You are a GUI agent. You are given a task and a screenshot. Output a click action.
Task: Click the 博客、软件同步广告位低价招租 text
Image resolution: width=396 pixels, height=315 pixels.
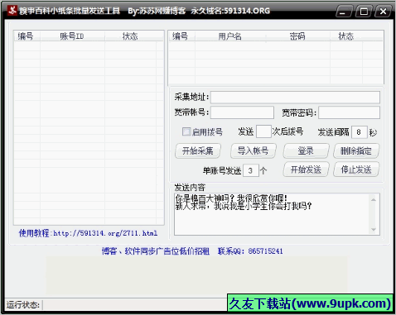tap(156, 251)
